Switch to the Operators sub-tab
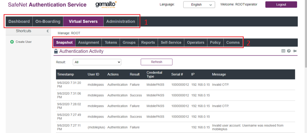The width and height of the screenshot is (307, 133). [x=196, y=43]
